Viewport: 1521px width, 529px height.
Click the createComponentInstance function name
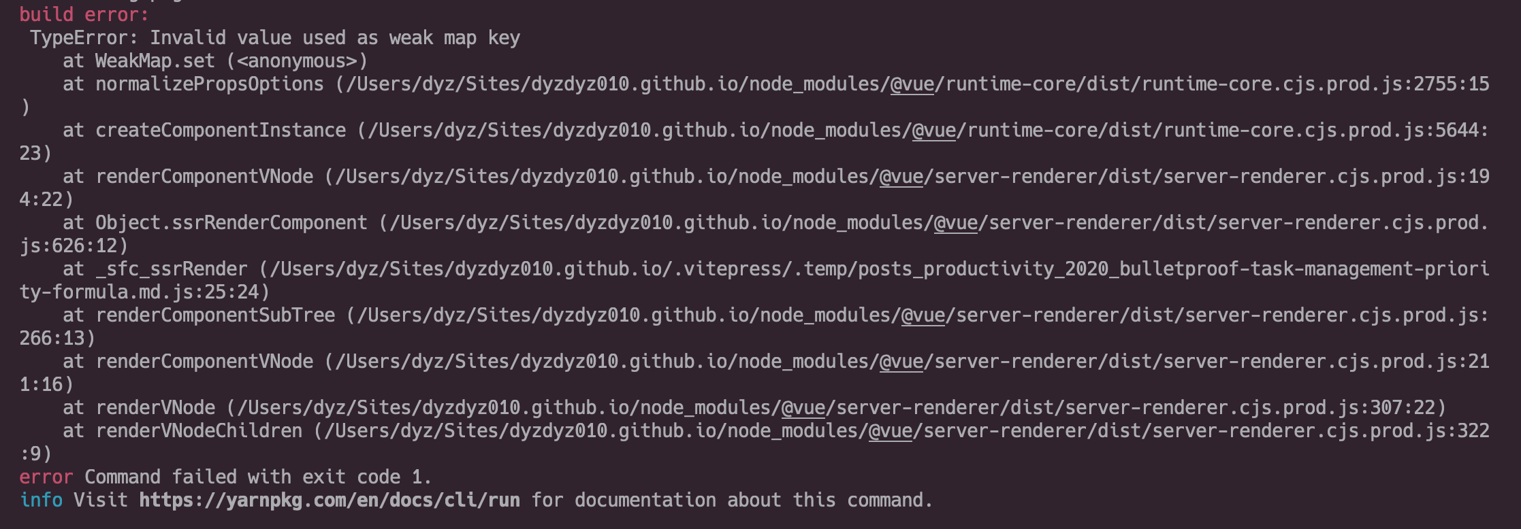(x=221, y=131)
